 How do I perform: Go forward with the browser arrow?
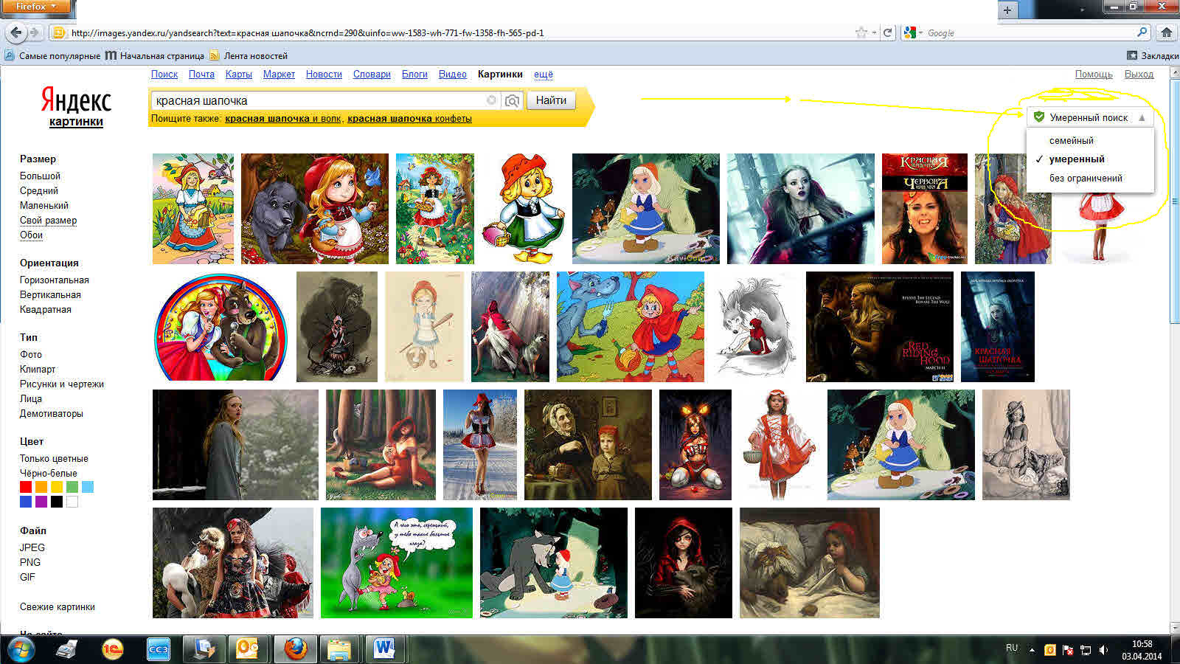pos(35,32)
